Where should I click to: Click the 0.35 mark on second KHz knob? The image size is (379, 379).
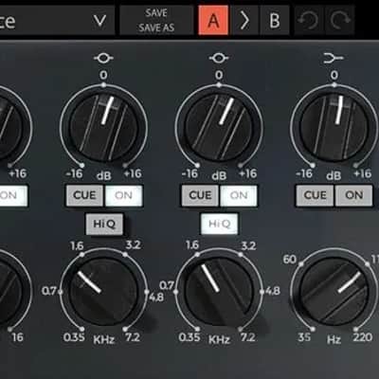[189, 337]
